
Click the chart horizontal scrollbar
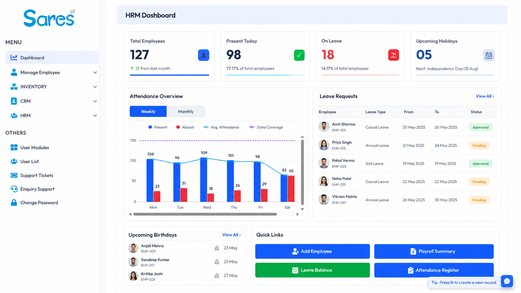205,214
